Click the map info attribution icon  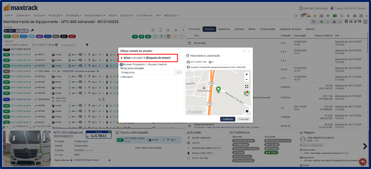pos(247,111)
